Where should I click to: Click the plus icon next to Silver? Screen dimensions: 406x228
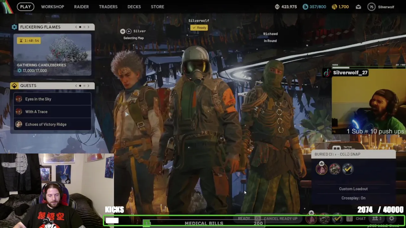tap(129, 31)
